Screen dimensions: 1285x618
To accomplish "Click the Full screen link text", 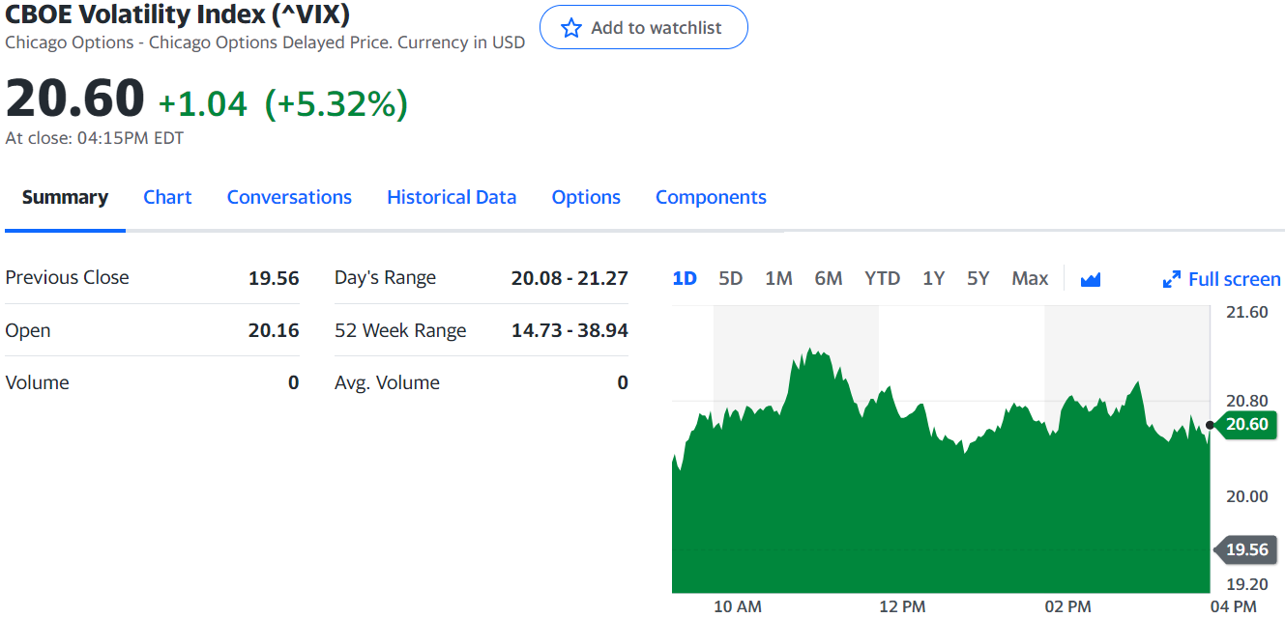I will click(1235, 279).
